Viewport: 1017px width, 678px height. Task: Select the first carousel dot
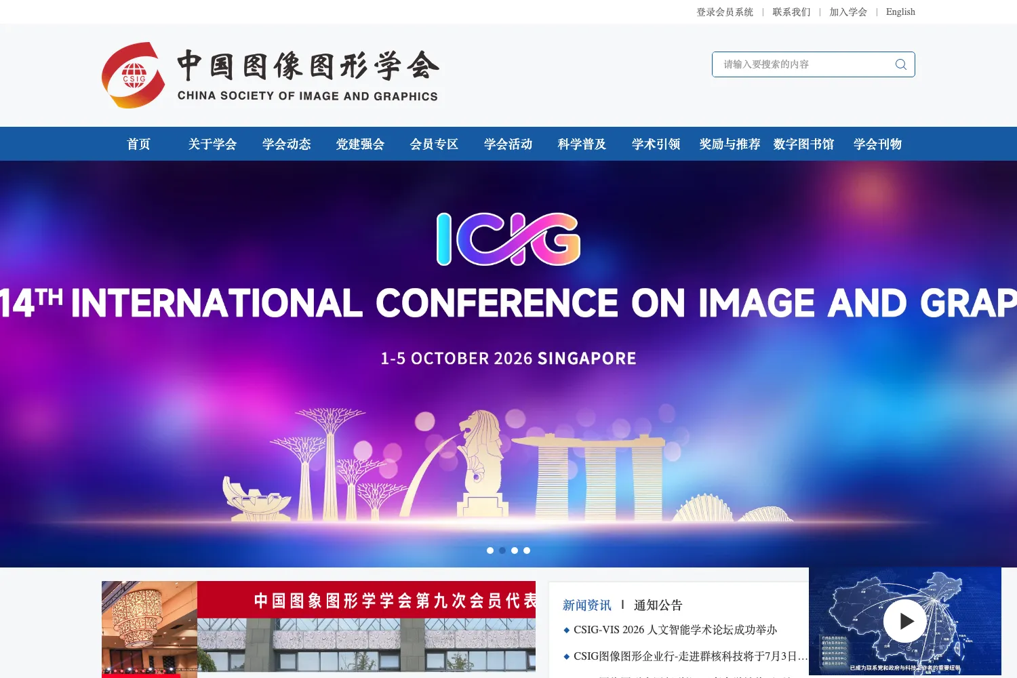click(490, 551)
